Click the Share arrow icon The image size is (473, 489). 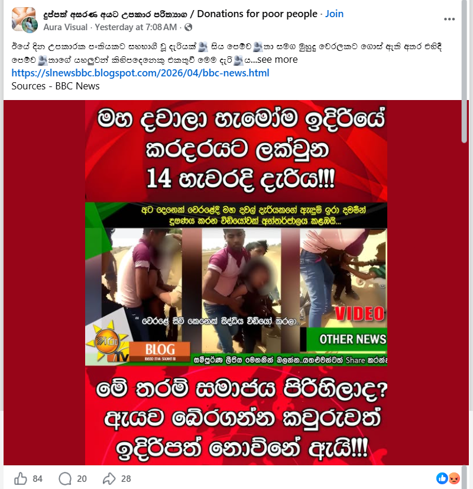click(x=109, y=478)
